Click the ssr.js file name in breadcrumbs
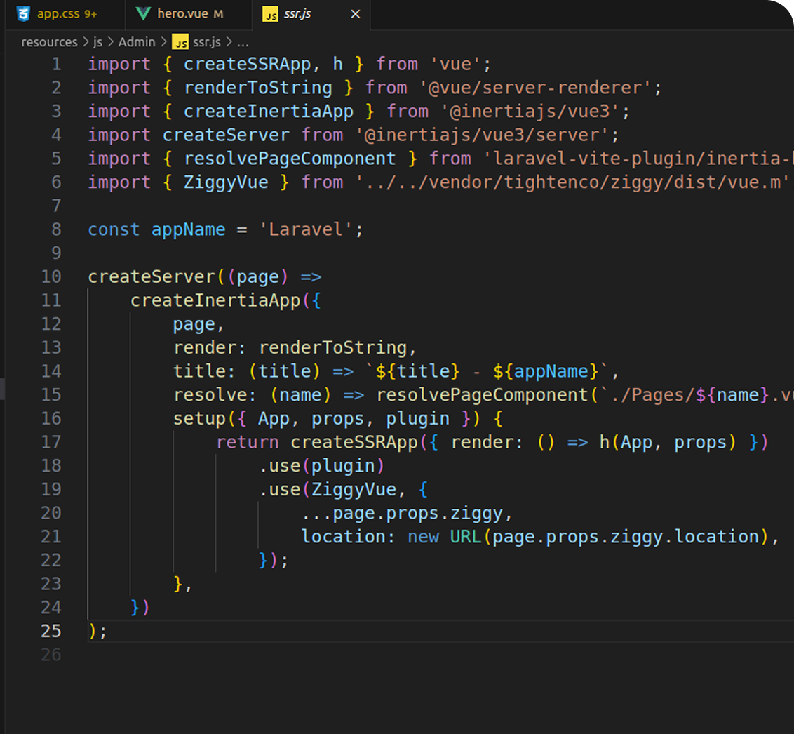 tap(208, 42)
